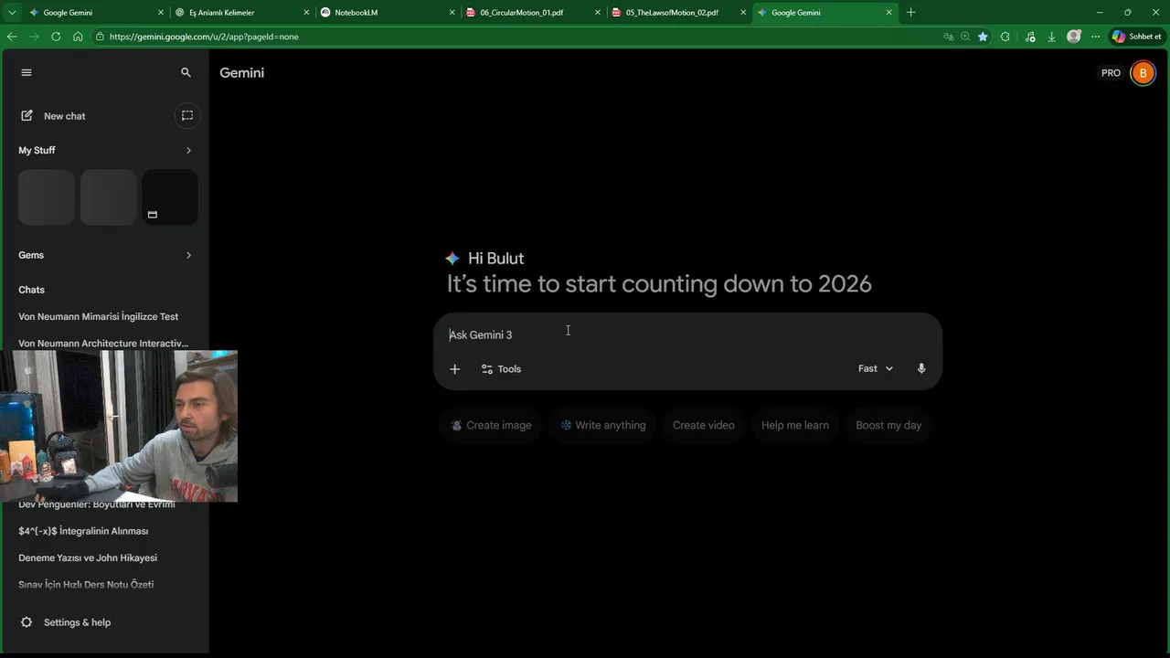Switch to the 06_CircularMotion_01.pdf tab
Viewport: 1170px width, 658px height.
(533, 13)
